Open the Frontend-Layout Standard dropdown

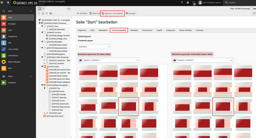[94, 47]
